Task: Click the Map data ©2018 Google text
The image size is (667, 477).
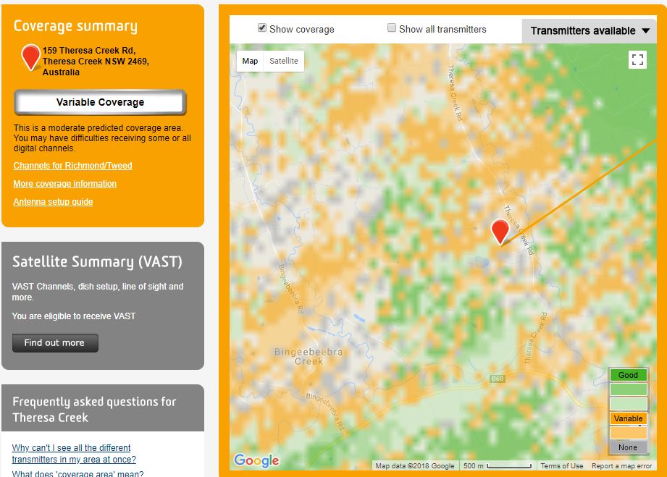Action: point(415,466)
